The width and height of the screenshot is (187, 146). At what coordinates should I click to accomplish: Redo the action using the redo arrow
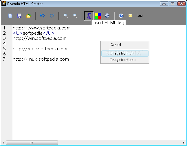[52, 16]
